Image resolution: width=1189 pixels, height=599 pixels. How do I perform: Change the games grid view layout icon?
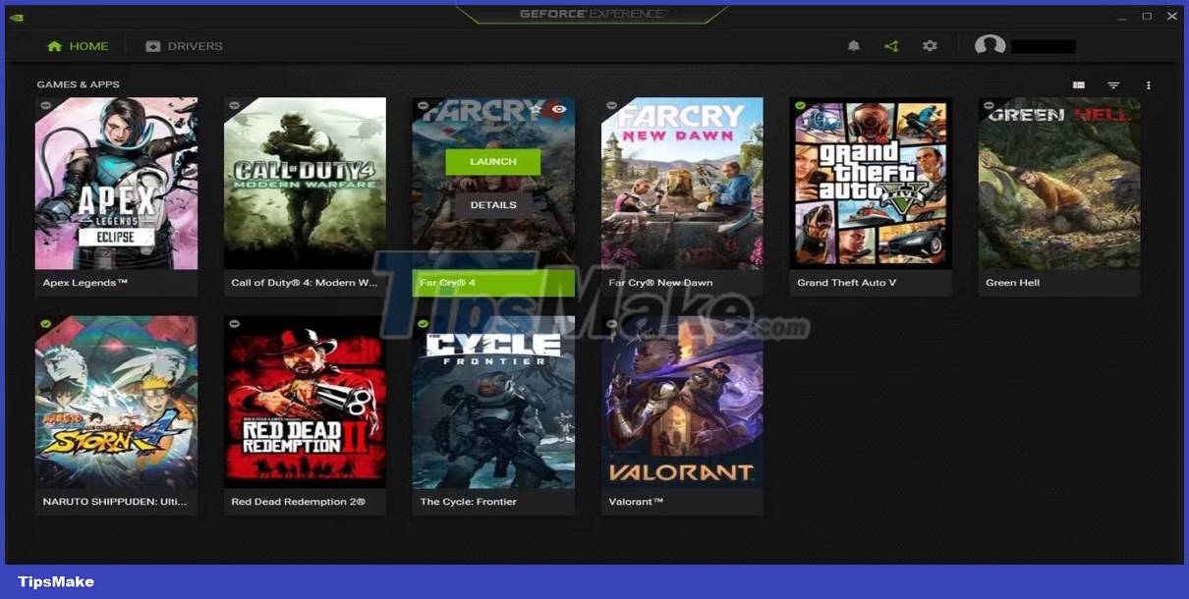[1077, 84]
